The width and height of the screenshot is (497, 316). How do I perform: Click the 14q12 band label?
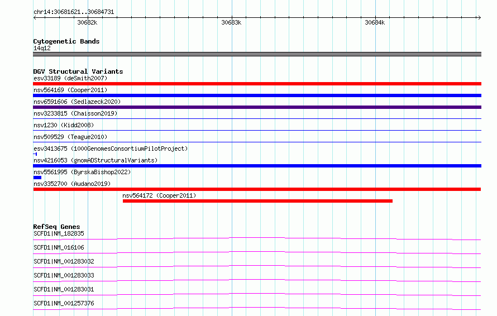pos(42,48)
